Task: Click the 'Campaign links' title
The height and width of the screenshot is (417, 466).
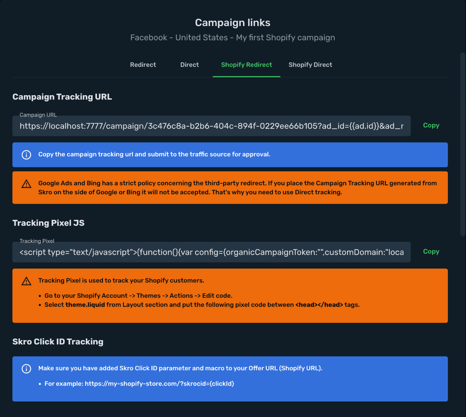Action: tap(233, 23)
